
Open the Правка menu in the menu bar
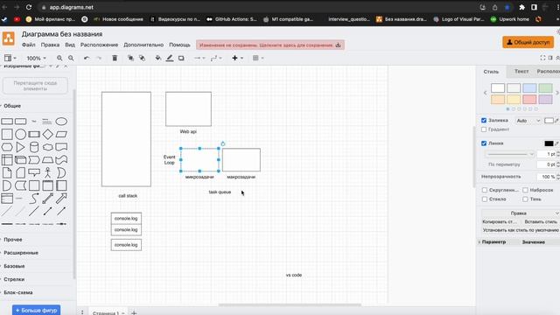(50, 45)
